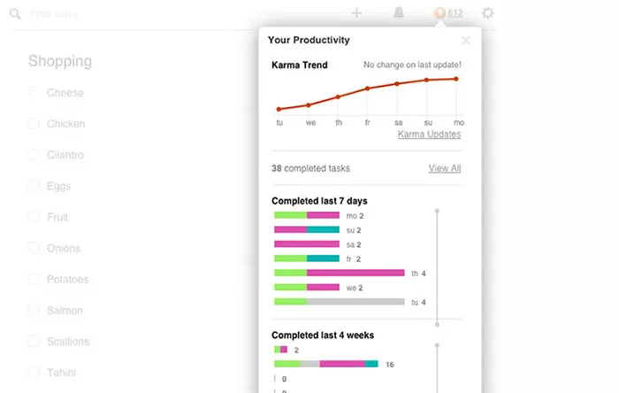
Task: Open the settings gear icon
Action: tap(487, 13)
